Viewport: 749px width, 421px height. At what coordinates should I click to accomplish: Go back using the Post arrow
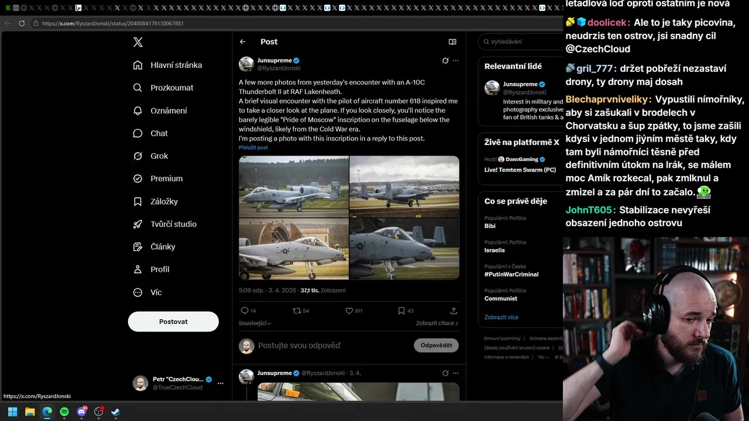[243, 42]
